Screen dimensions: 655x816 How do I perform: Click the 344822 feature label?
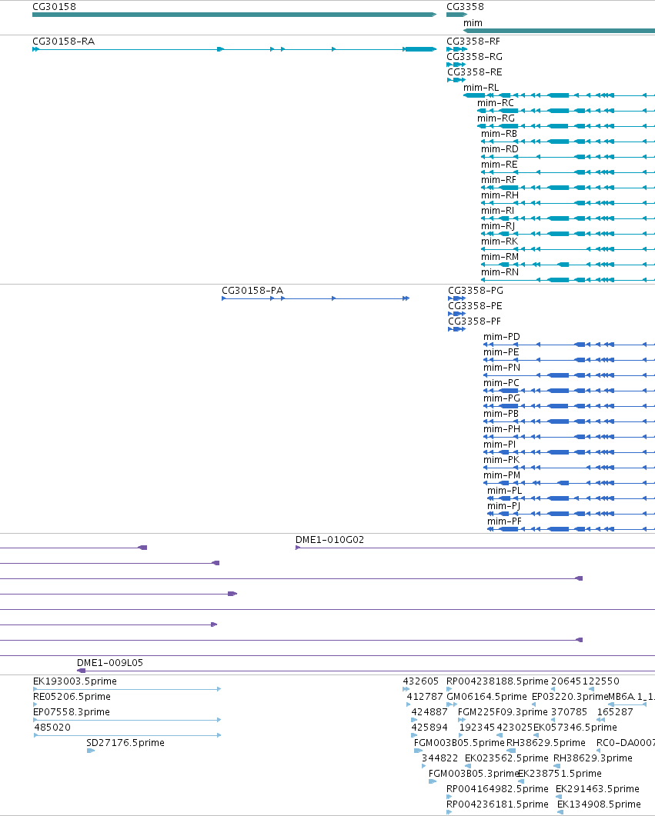440,758
